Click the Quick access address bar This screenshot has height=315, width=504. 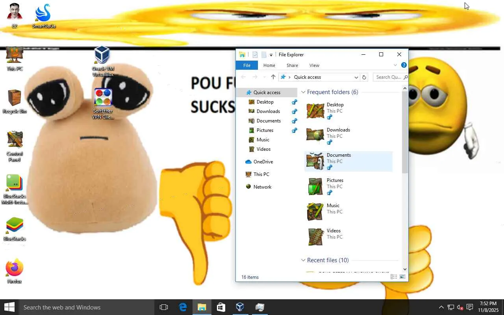[319, 77]
